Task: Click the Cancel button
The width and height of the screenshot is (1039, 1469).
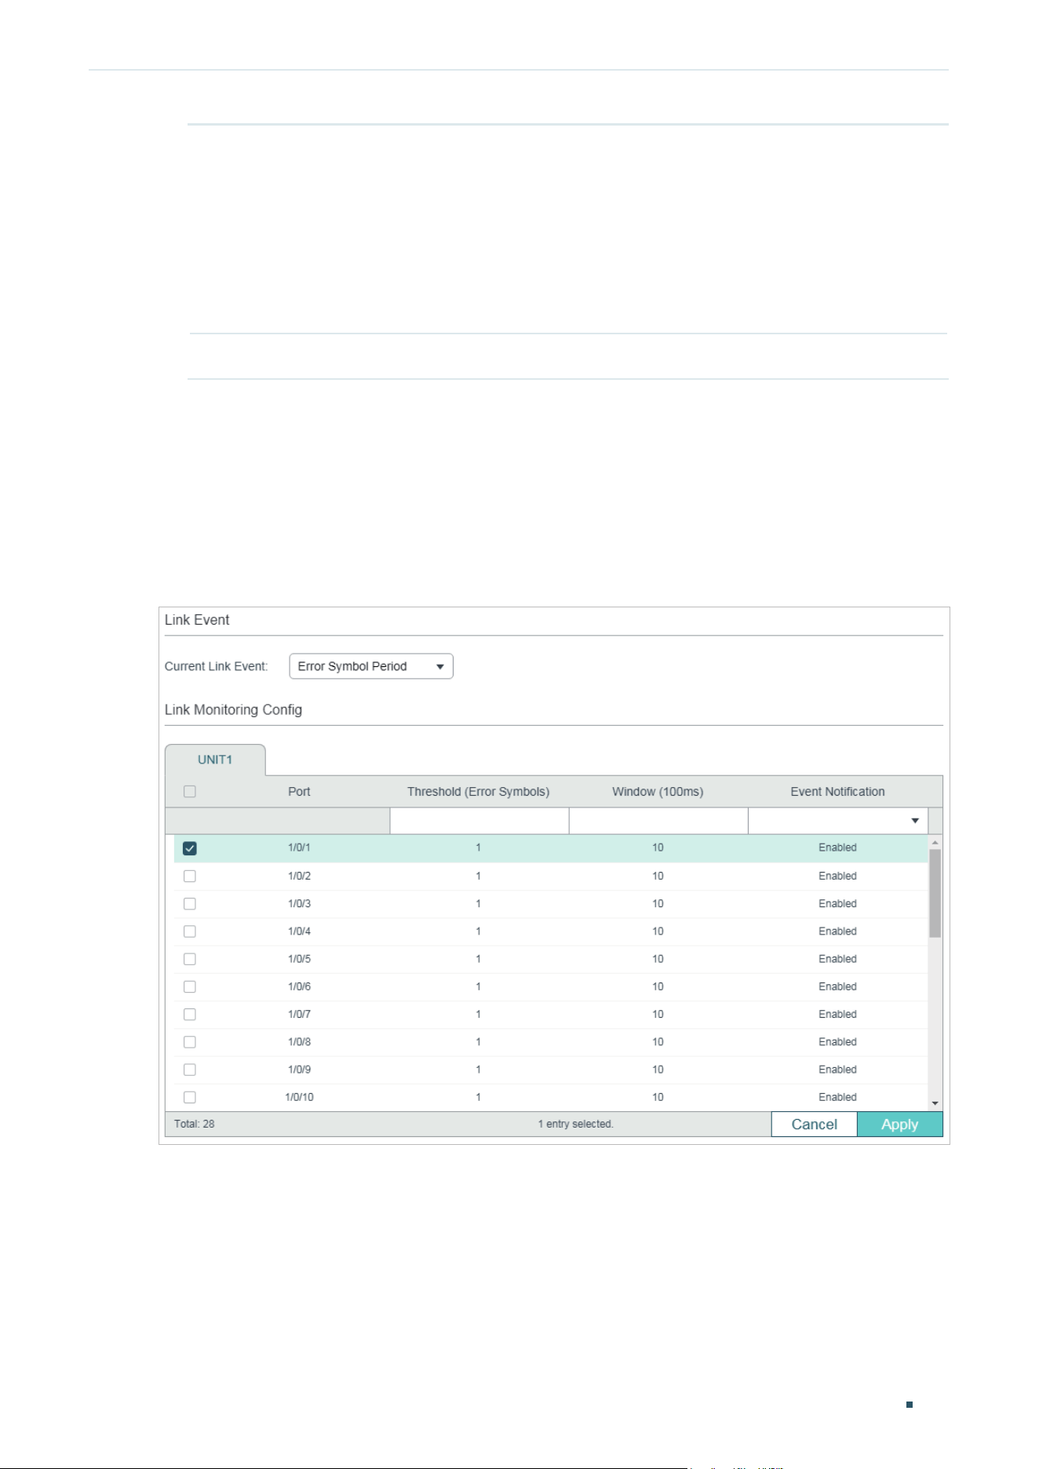Action: coord(814,1125)
